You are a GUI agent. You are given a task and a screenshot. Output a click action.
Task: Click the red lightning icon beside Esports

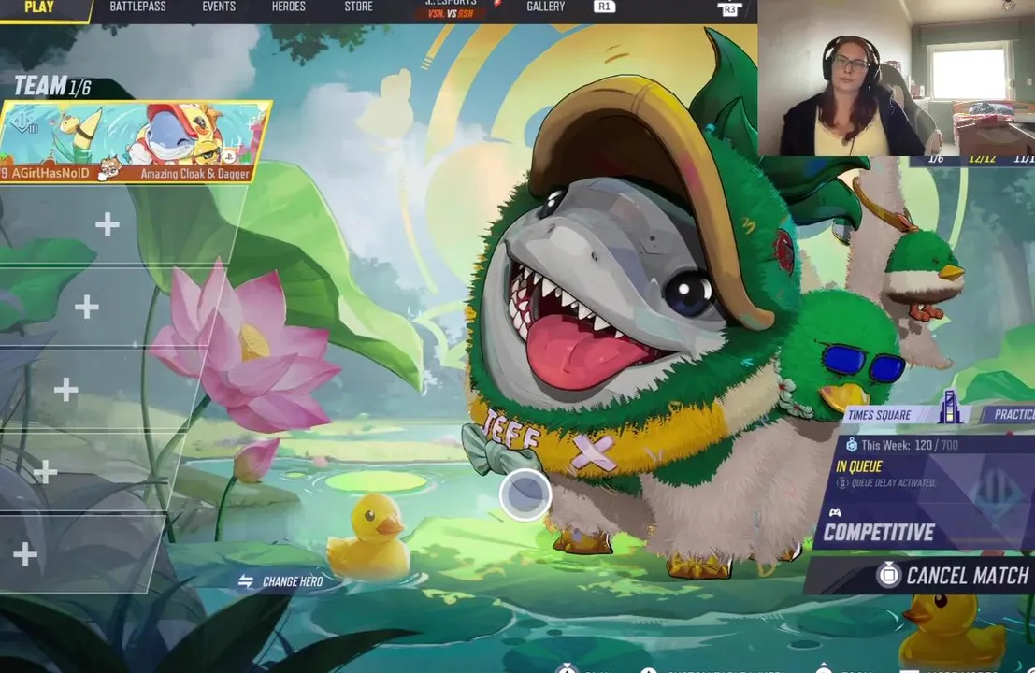497,4
